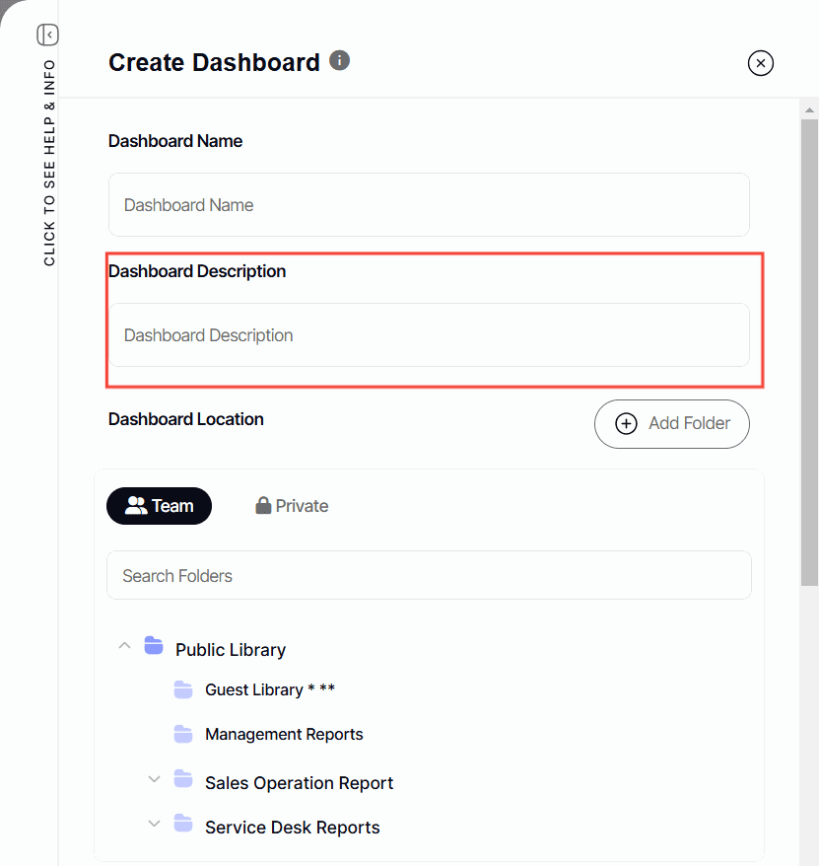Close the Create Dashboard dialog

760,63
